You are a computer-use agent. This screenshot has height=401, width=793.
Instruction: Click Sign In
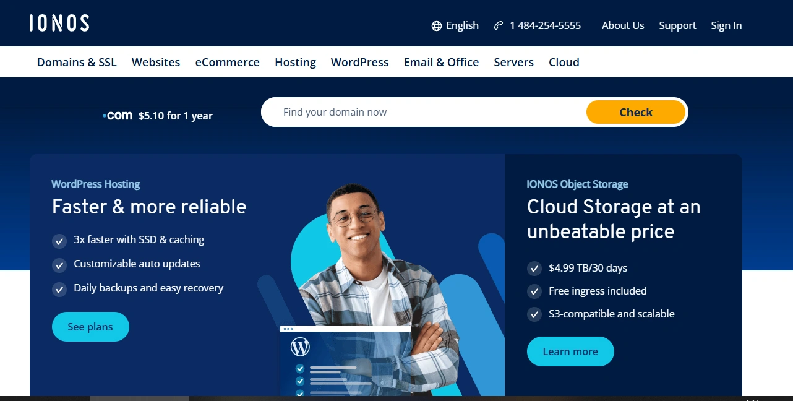(726, 25)
